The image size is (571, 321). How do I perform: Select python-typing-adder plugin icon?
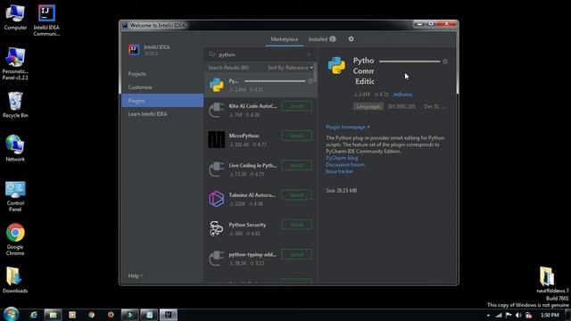216,259
